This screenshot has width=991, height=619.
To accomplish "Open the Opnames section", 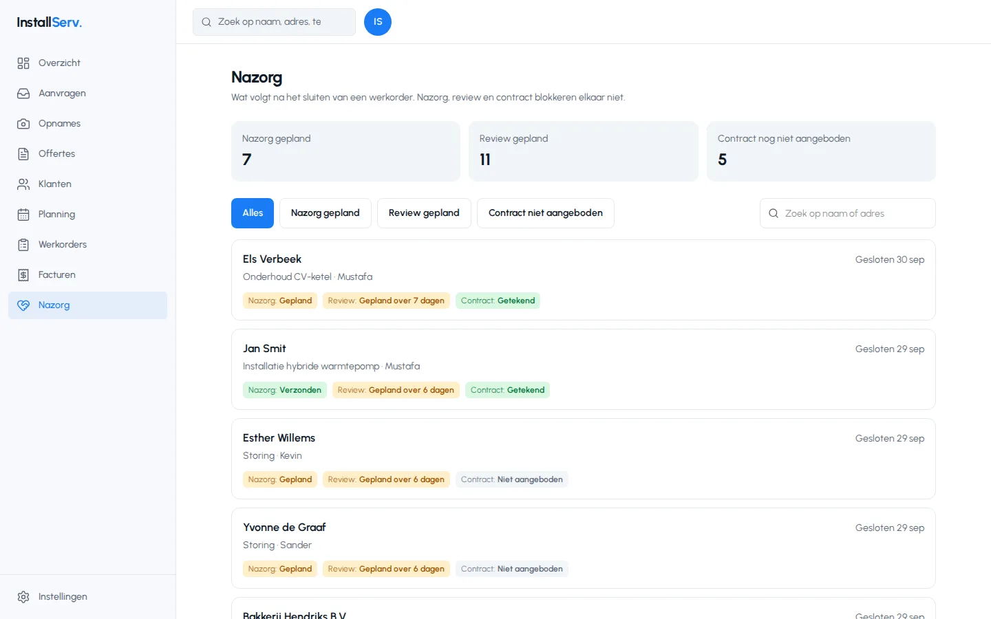I will [x=87, y=124].
